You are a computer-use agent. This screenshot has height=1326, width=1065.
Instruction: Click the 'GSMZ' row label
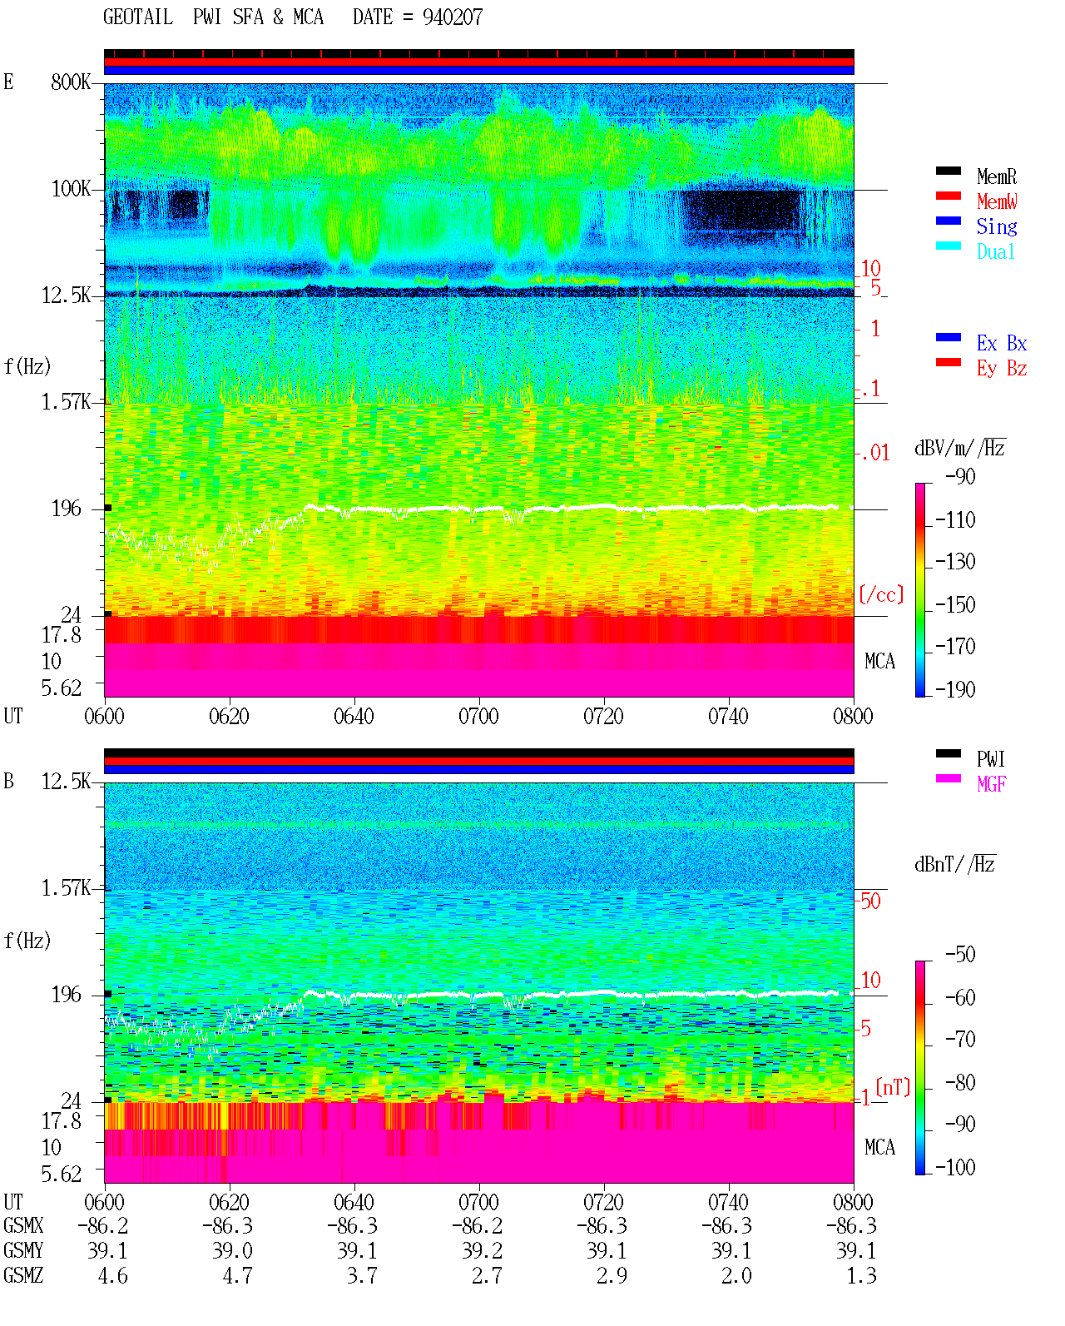point(23,1276)
